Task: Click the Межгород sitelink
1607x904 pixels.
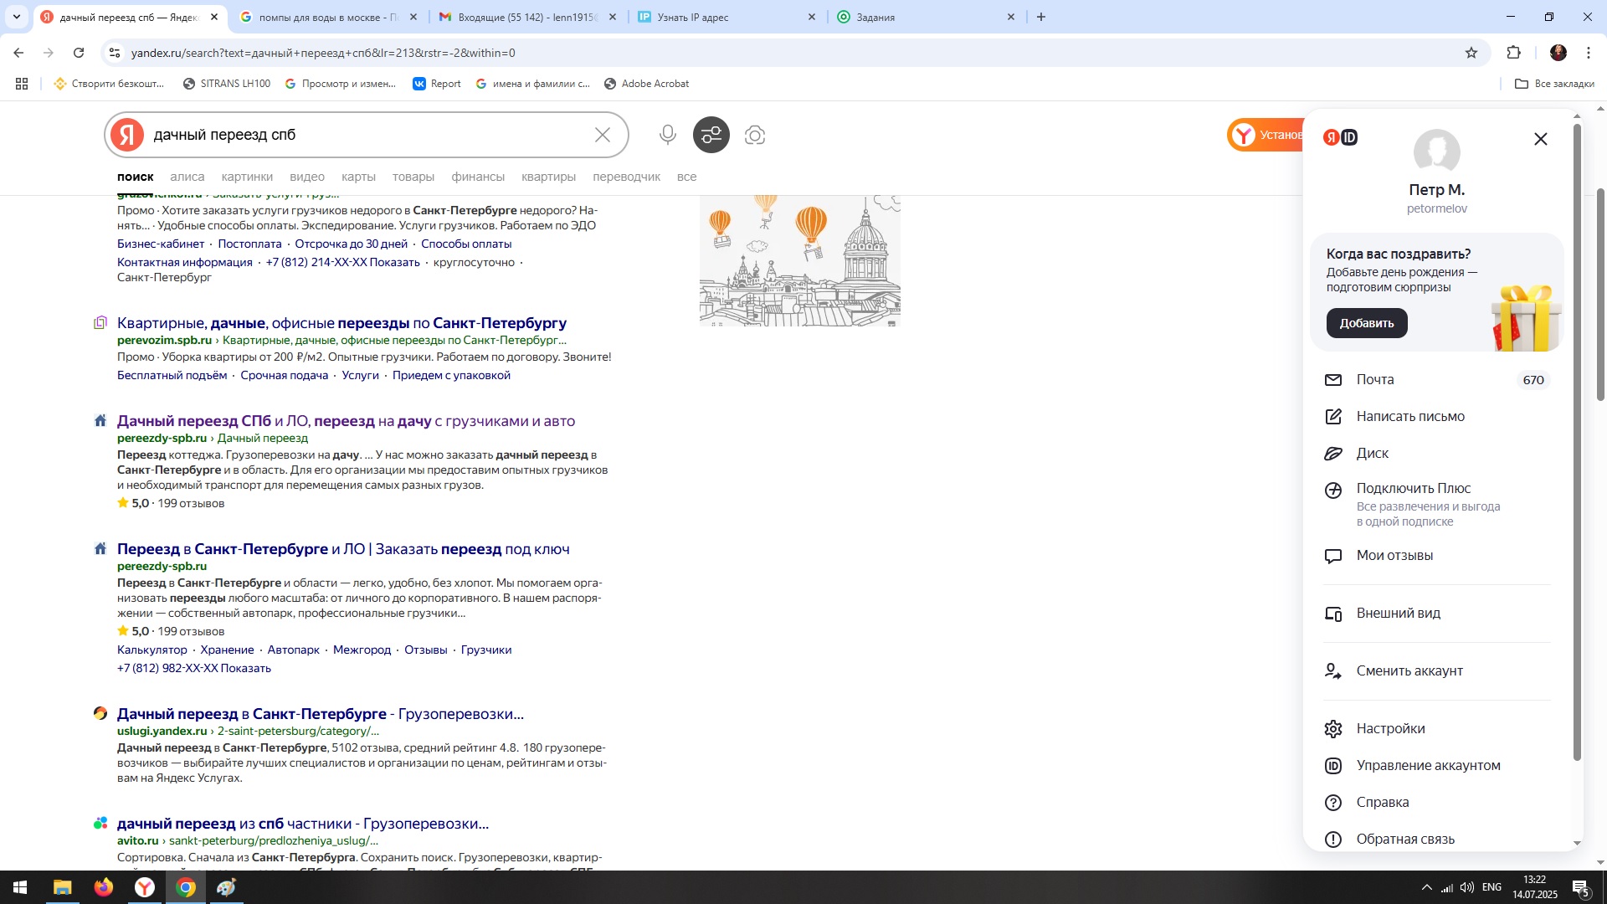Action: coord(362,650)
